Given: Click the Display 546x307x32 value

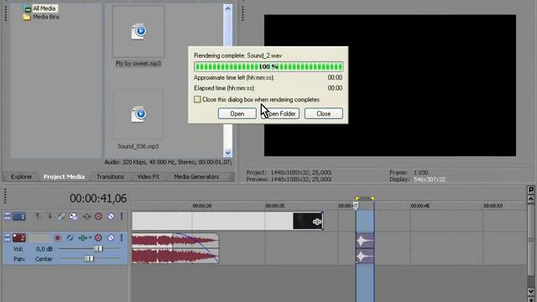Looking at the screenshot, I should pyautogui.click(x=430, y=180).
